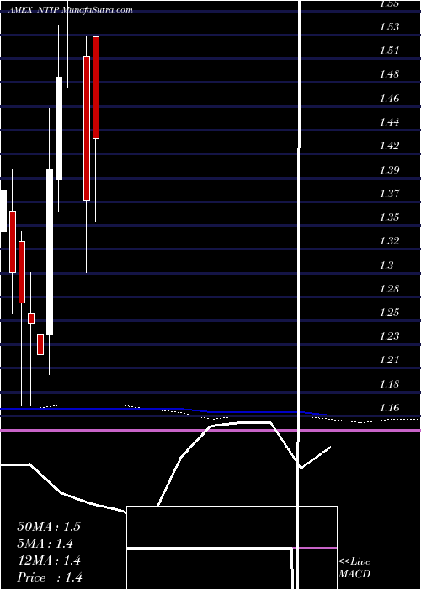Click the 1.39 price axis label

pos(389,170)
